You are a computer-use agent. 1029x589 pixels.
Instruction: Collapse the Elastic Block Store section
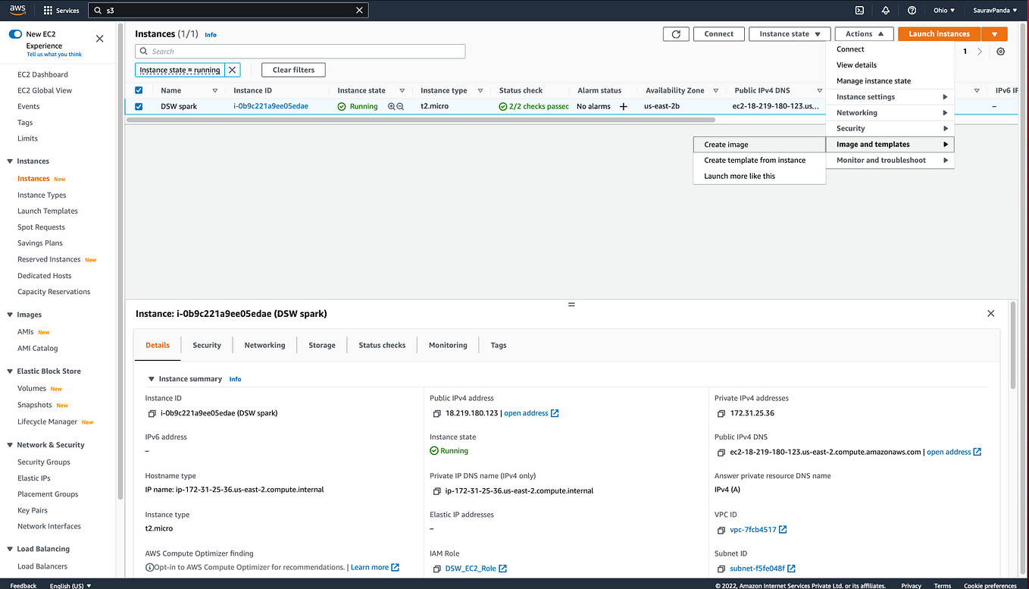point(10,371)
